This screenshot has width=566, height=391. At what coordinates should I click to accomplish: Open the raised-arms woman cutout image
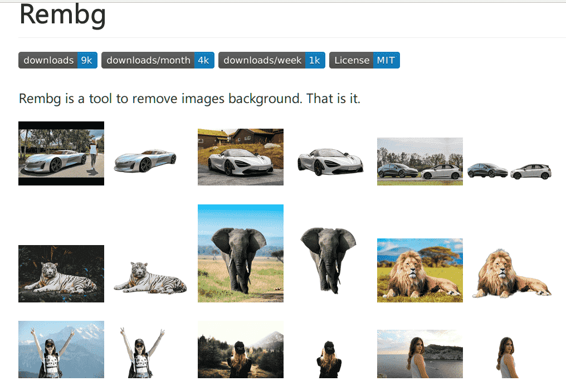(142, 353)
